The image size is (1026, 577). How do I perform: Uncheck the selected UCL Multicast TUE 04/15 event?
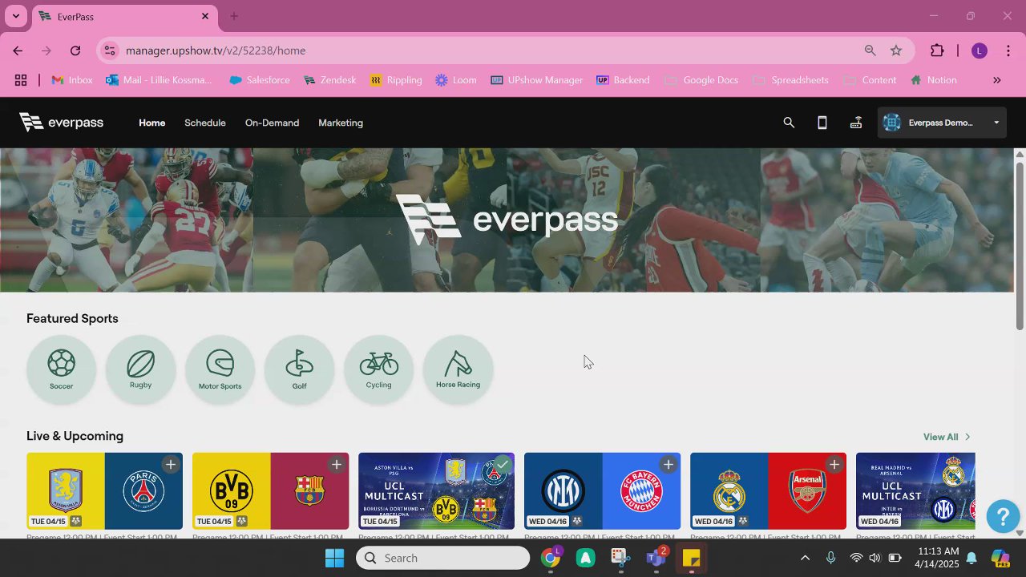tap(503, 465)
